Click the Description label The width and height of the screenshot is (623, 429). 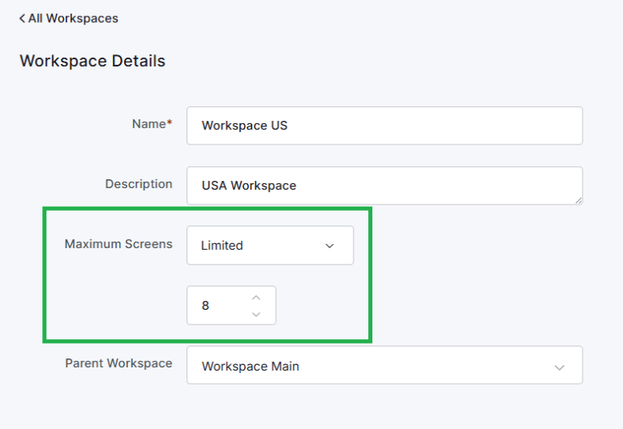click(x=139, y=184)
